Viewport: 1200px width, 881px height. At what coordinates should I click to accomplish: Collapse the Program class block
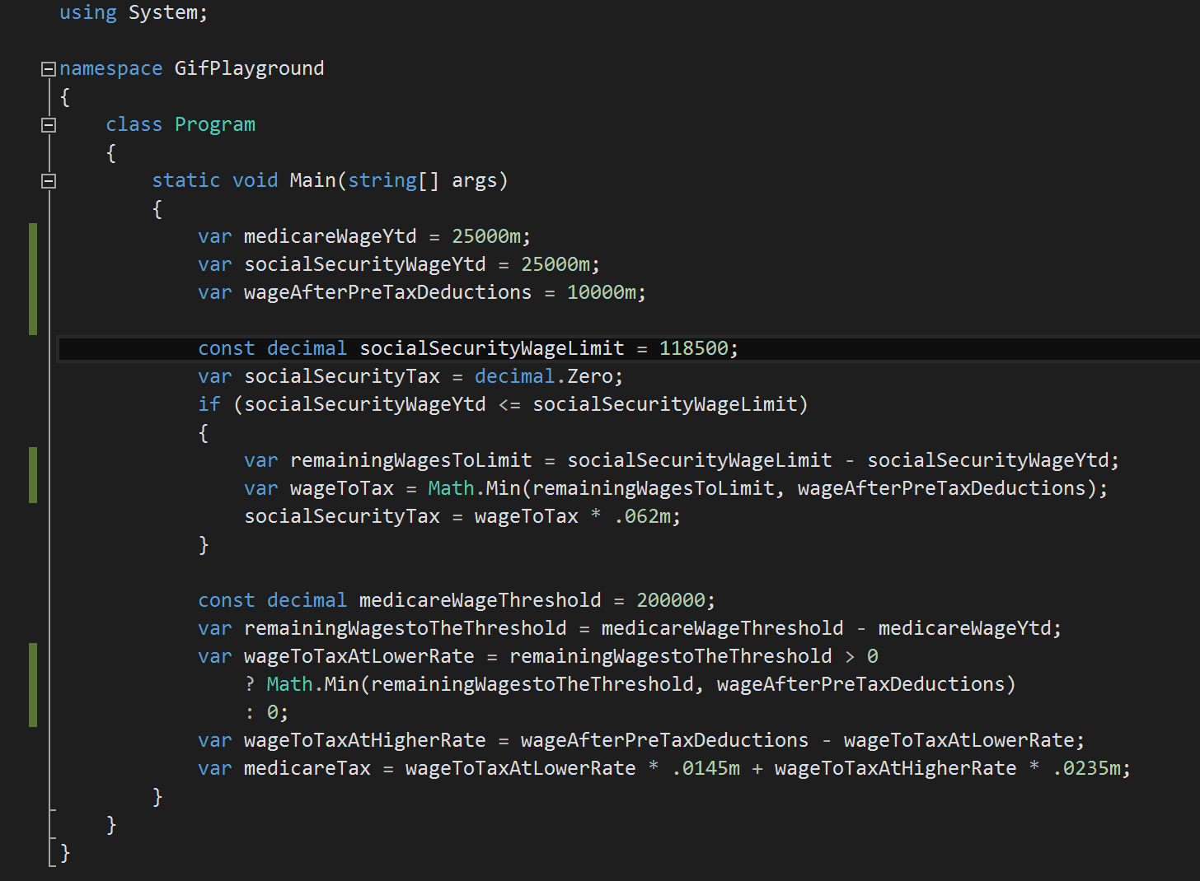[x=49, y=125]
